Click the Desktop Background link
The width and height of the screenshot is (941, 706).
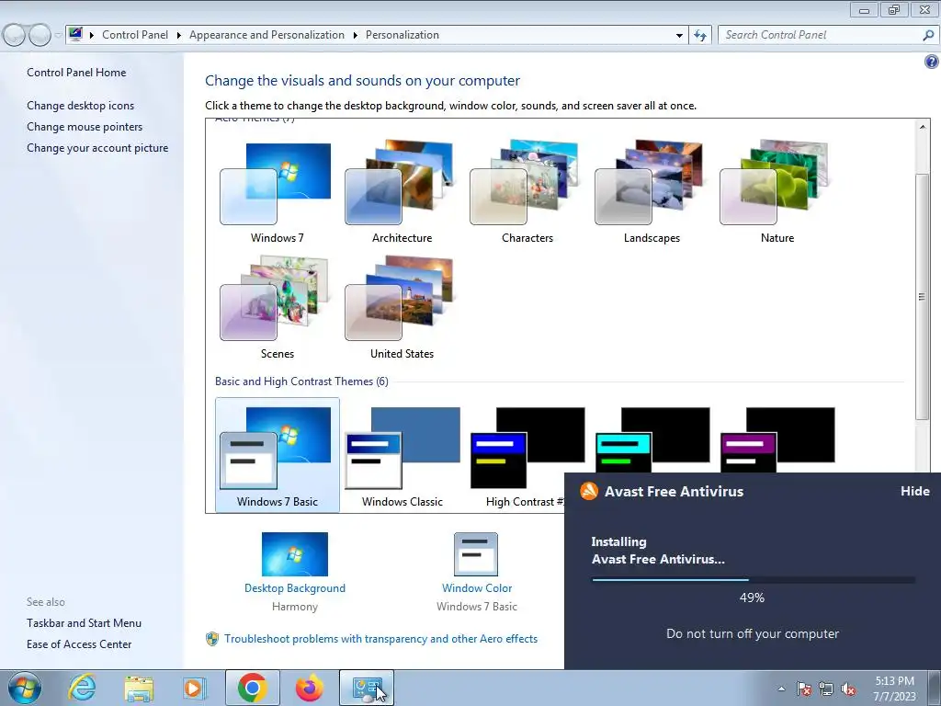click(x=295, y=588)
